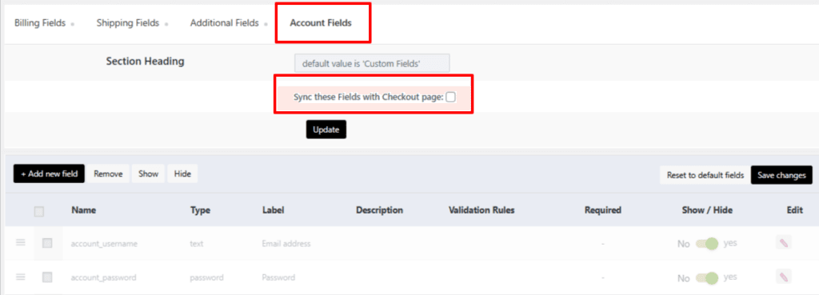Viewport: 819px width, 295px height.
Task: Click the pencil edit icon for account_username
Action: coord(783,242)
